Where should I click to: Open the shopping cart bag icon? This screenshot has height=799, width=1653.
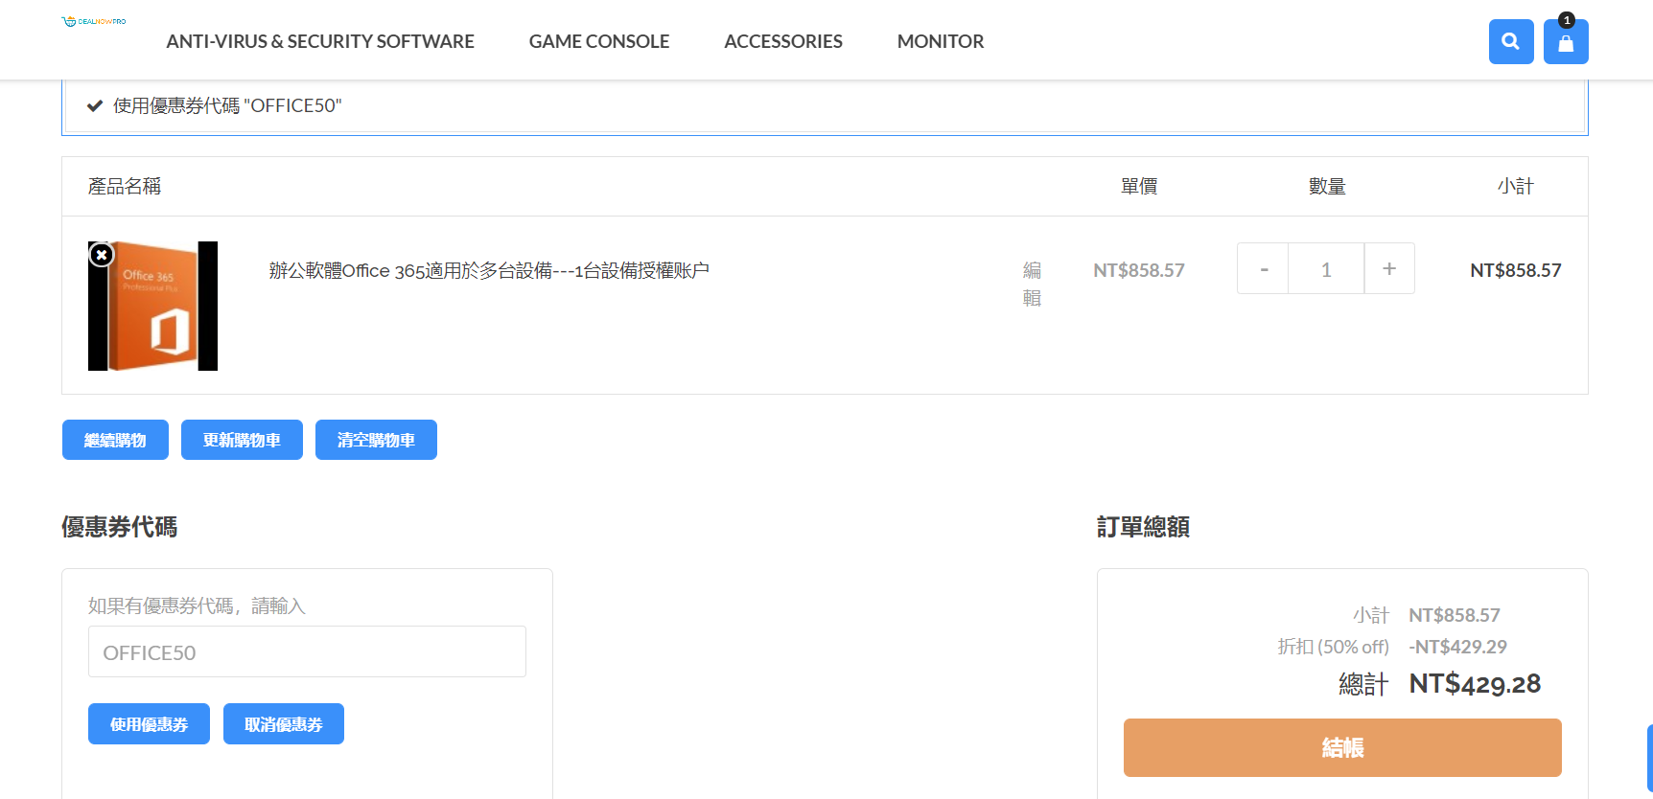point(1566,42)
